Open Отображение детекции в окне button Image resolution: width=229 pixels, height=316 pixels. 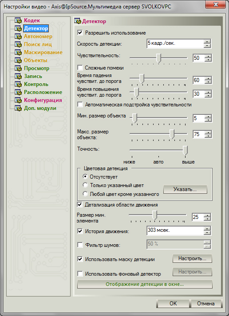145,285
